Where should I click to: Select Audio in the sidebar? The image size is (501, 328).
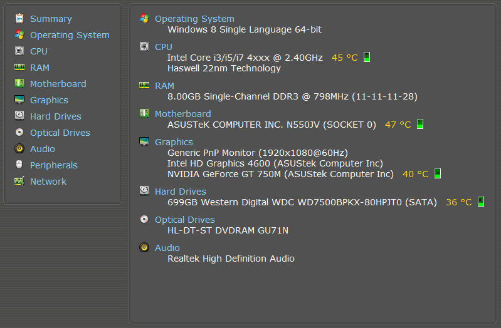tap(43, 149)
